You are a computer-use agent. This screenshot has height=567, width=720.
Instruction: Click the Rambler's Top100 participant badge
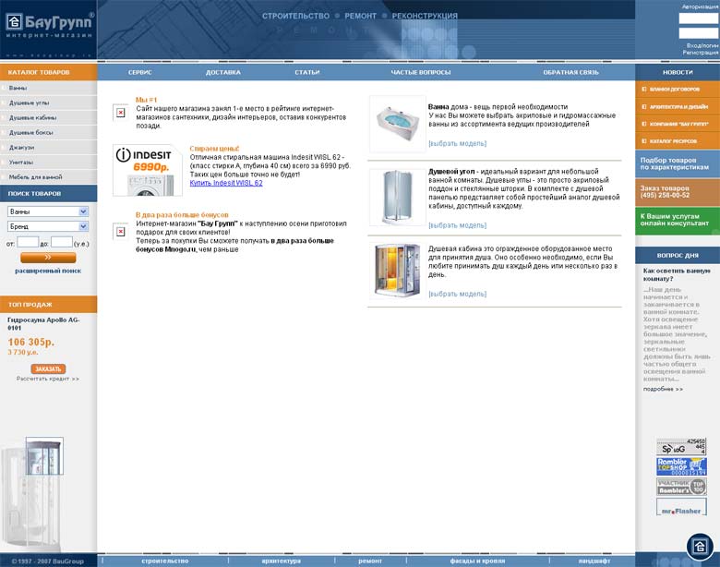(x=681, y=486)
